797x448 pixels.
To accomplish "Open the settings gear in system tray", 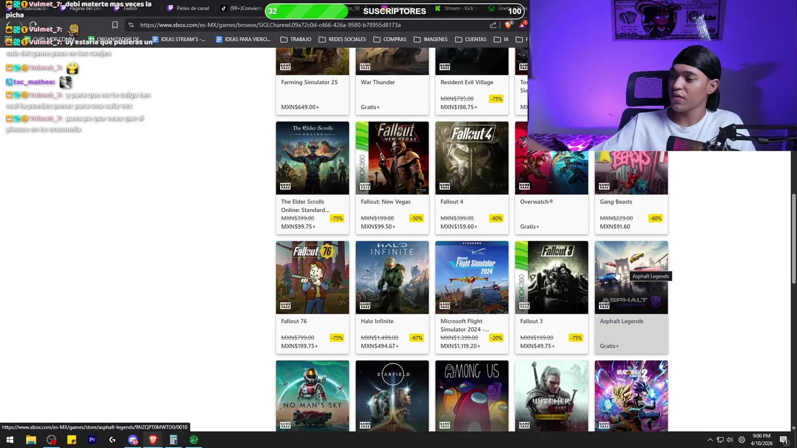I will point(741,440).
